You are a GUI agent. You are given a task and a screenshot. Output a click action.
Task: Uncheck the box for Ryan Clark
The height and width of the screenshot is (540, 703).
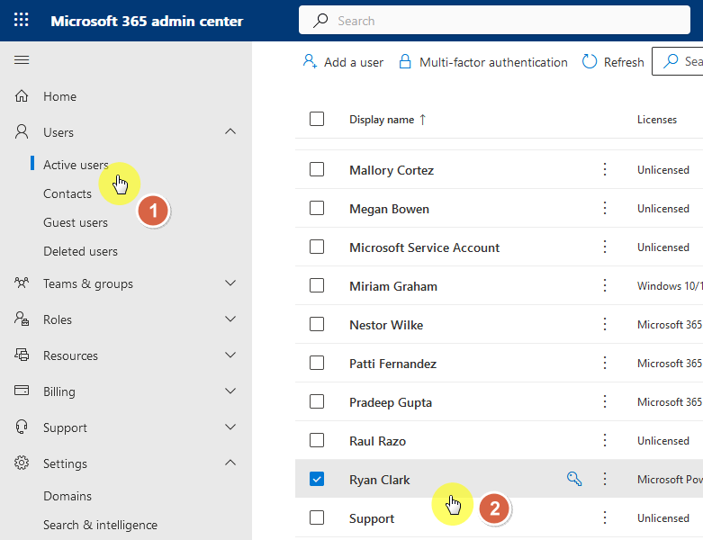317,479
